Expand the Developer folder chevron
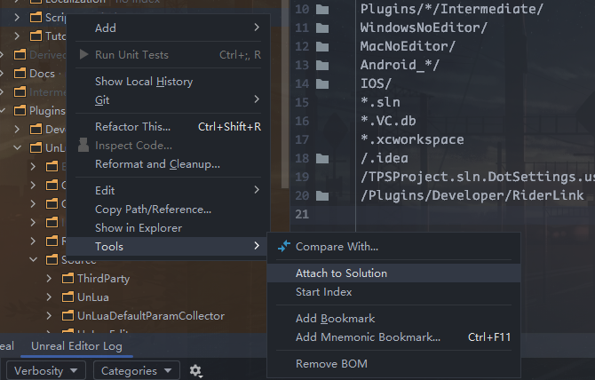 (17, 129)
